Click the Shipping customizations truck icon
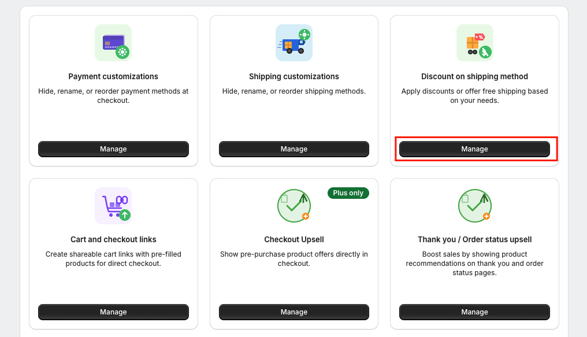587x337 pixels. (294, 43)
